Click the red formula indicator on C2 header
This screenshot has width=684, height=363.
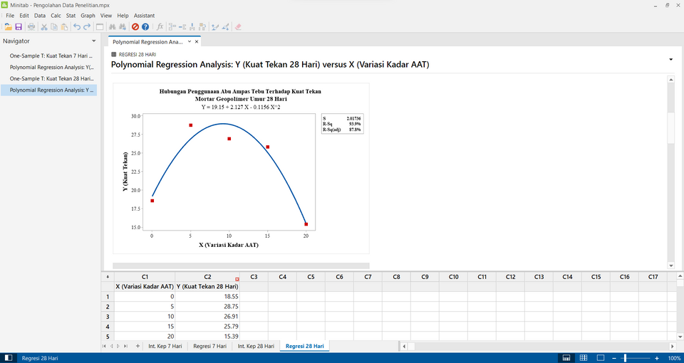[x=237, y=279]
